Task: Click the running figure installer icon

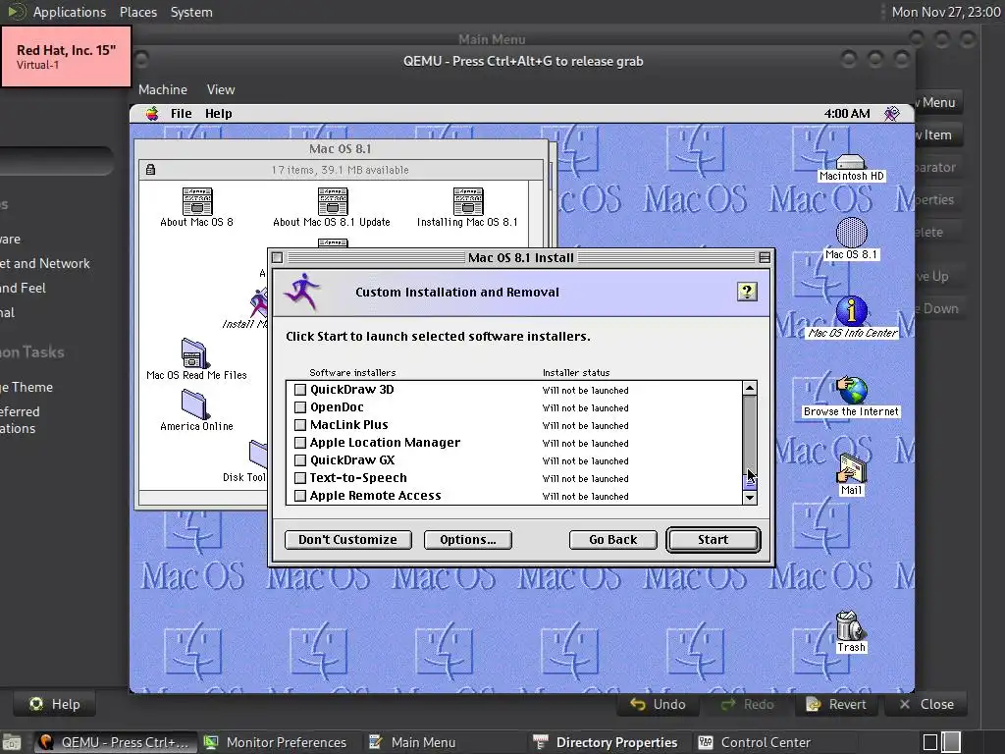Action: (x=302, y=292)
